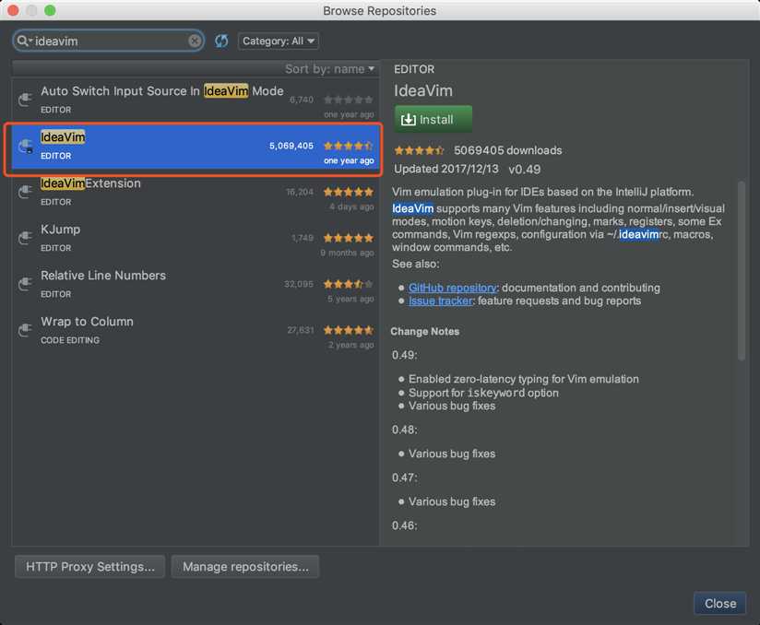Click the Wrap to Column plugin icon

(x=27, y=330)
